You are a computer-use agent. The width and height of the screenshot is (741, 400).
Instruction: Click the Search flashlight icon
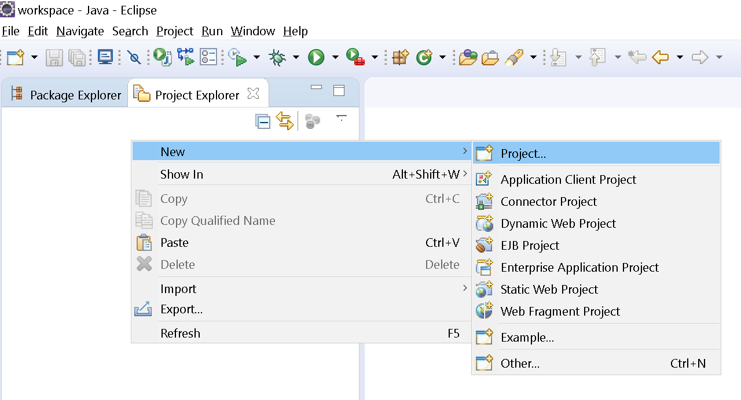514,57
